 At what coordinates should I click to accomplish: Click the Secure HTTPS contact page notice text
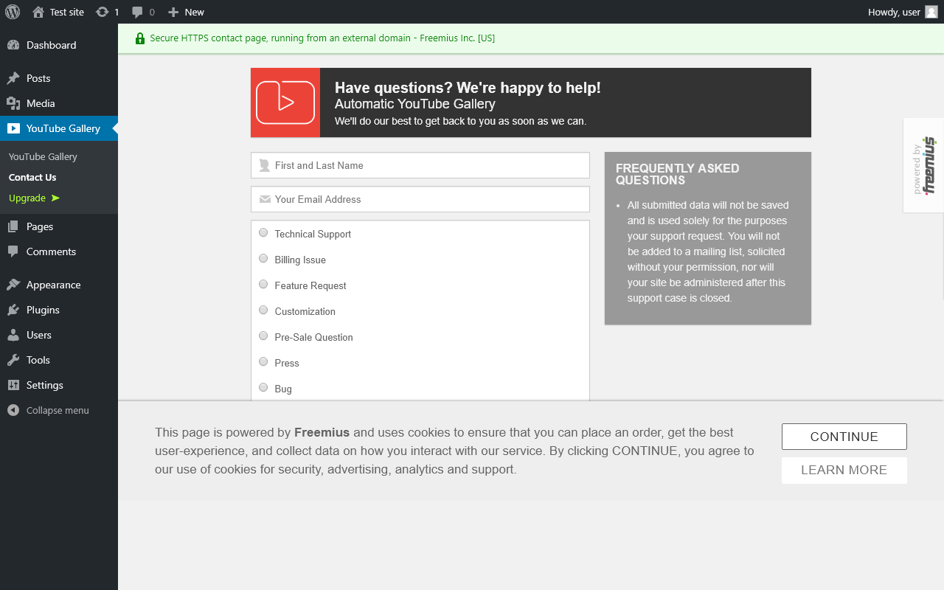(322, 38)
